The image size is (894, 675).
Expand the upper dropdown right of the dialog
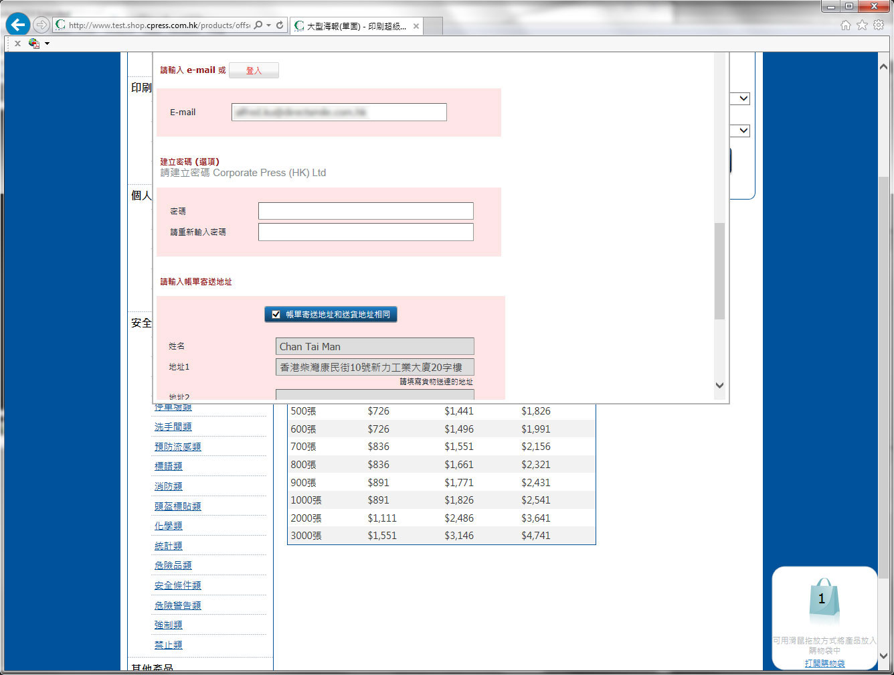[x=743, y=98]
